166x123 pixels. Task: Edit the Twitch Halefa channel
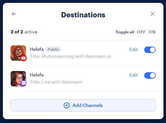coord(134,75)
